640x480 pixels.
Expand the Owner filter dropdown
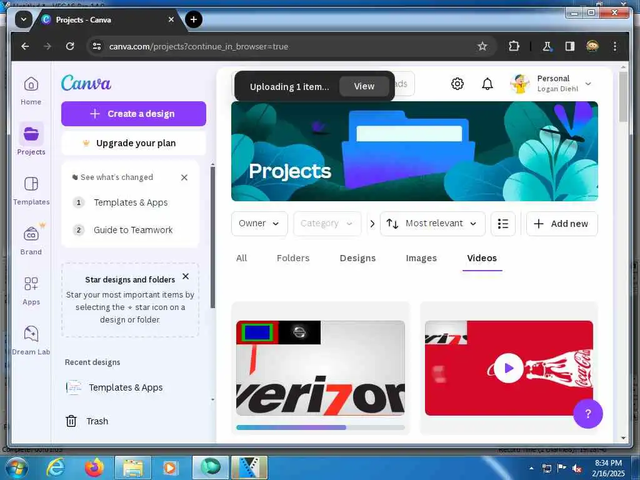(259, 223)
